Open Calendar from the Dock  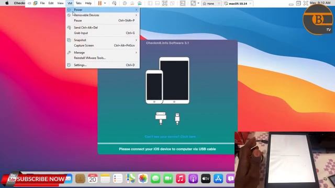(x=93, y=179)
